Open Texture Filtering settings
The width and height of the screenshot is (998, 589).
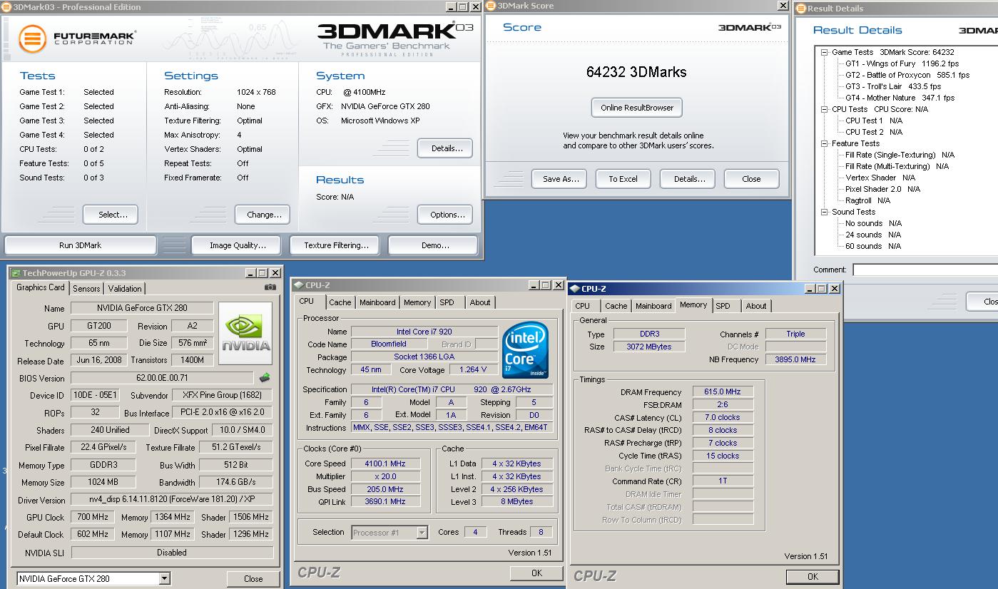[336, 245]
